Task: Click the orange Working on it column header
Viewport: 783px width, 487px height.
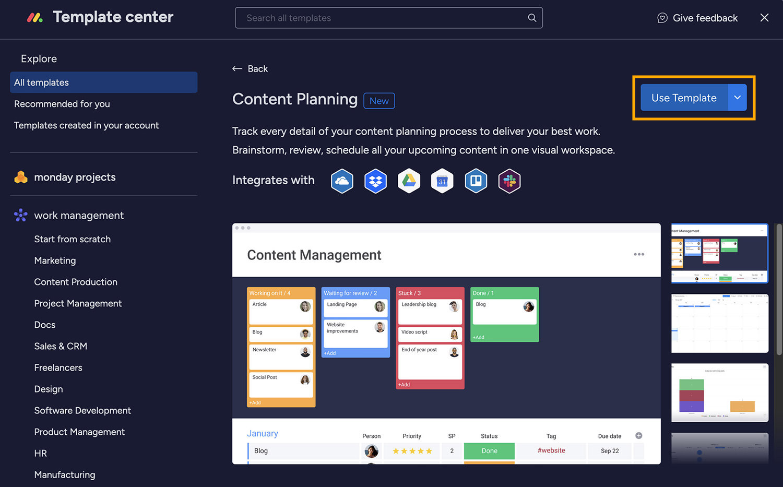Action: (x=281, y=293)
